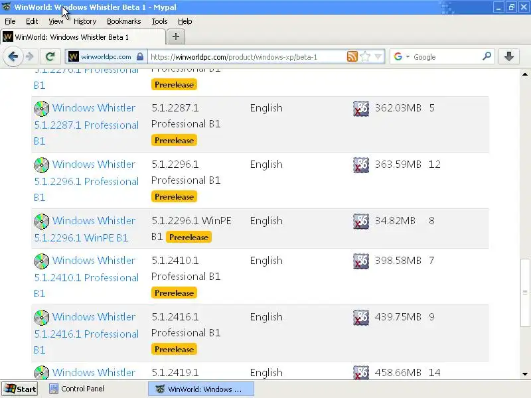This screenshot has width=531, height=398.
Task: Click x86 icon beside 458.66MB
Action: [x=361, y=373]
